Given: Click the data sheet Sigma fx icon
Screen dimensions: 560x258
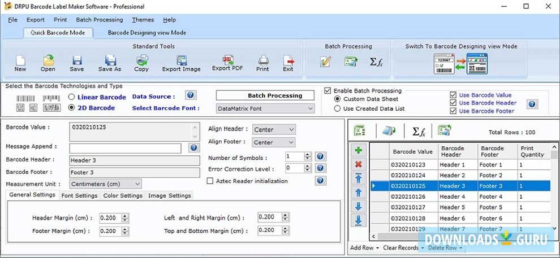Looking at the screenshot, I should (x=419, y=132).
